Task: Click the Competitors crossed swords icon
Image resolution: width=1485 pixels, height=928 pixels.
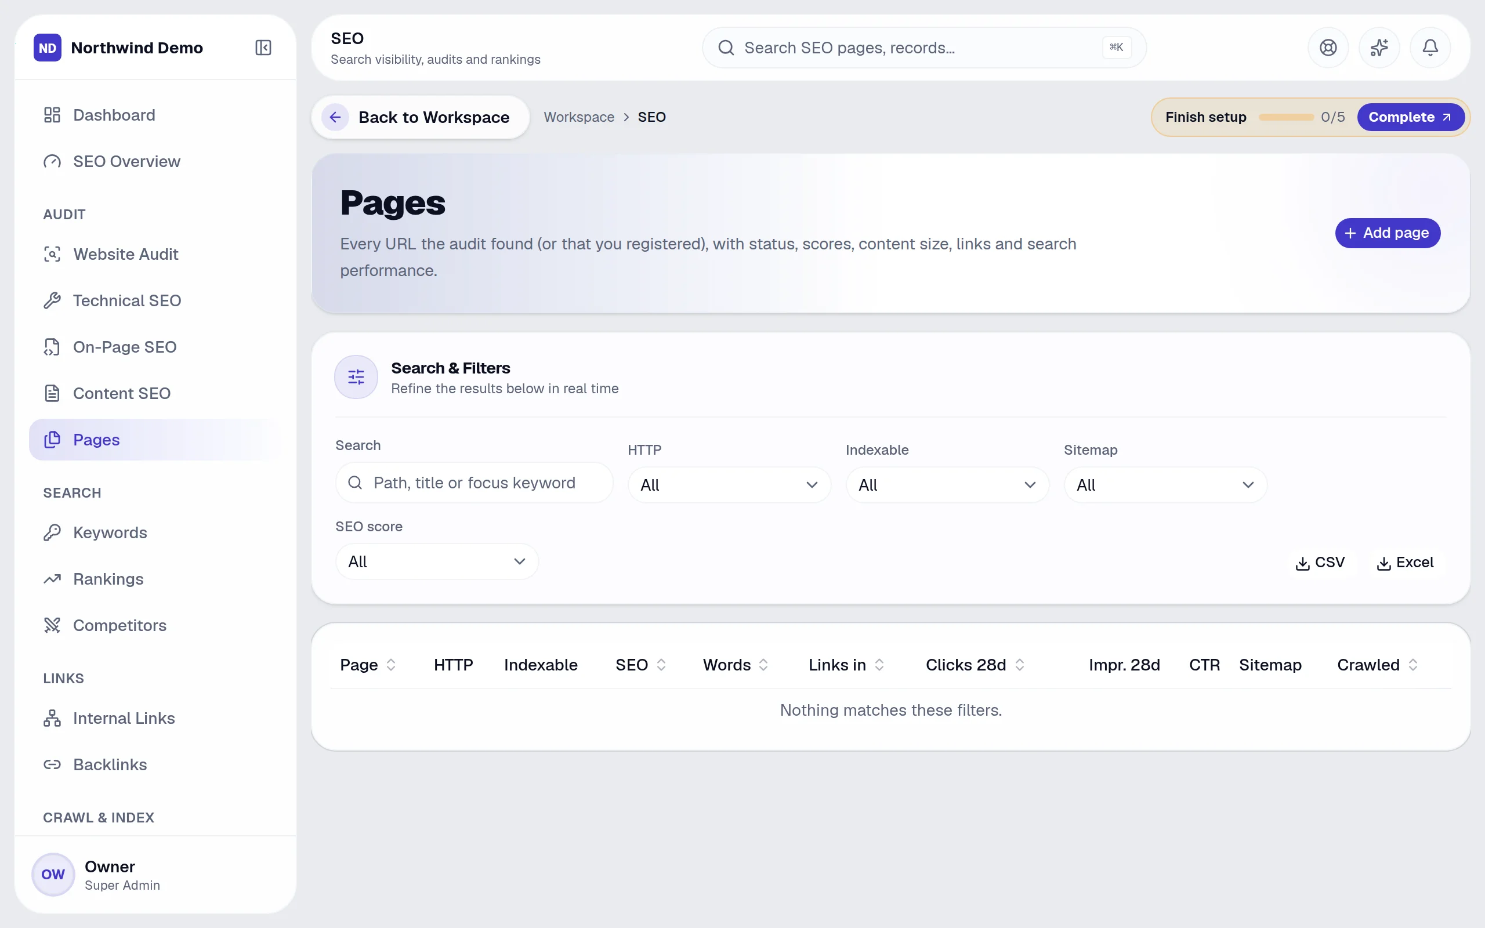Action: [52, 625]
